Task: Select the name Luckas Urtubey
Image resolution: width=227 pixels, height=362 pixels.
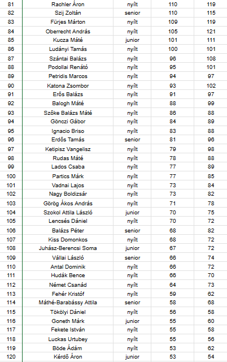Action: (x=68, y=339)
